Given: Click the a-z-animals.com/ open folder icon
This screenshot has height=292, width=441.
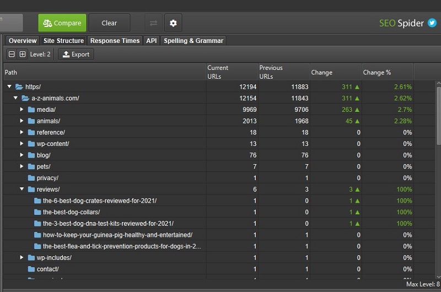Looking at the screenshot, I should pyautogui.click(x=25, y=99).
